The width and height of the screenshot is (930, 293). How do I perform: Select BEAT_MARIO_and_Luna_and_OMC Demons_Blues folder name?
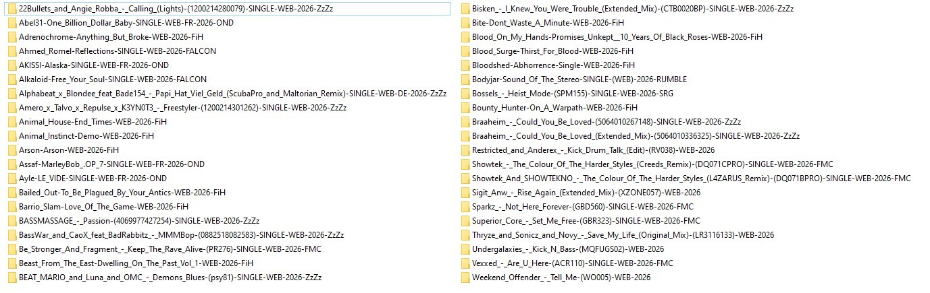coord(170,278)
